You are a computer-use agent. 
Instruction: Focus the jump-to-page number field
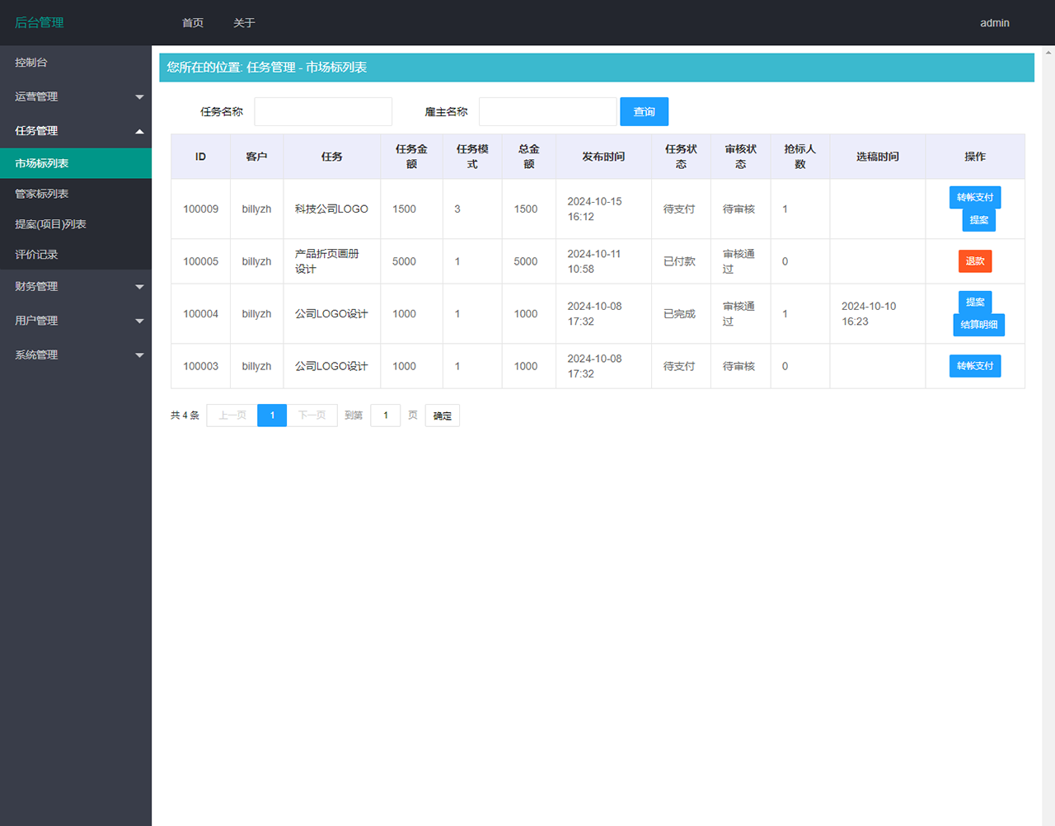(x=386, y=415)
